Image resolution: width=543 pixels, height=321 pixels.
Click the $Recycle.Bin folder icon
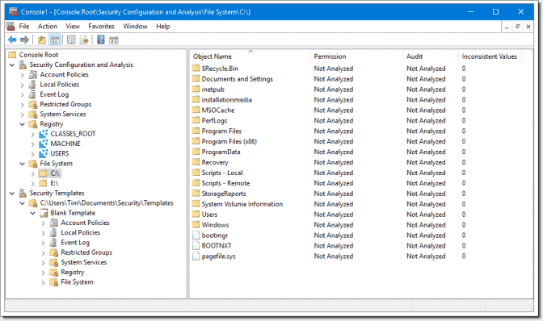coord(196,68)
